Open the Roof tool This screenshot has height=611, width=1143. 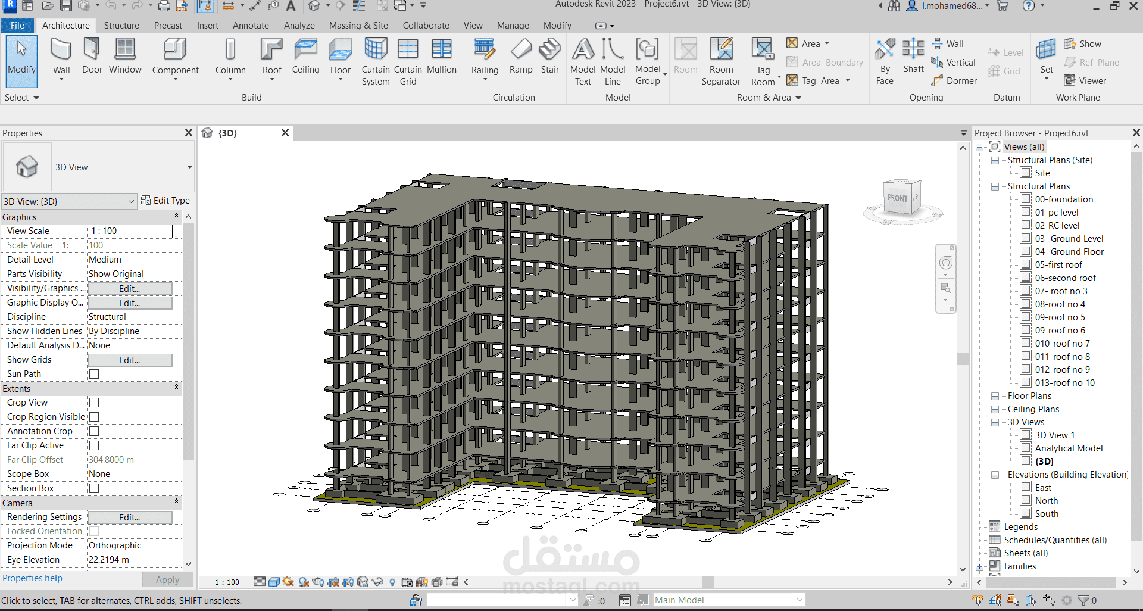coord(272,58)
